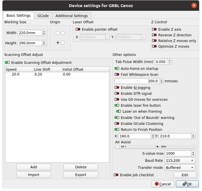Select the Basic Settings tab
Image resolution: width=202 pixels, height=191 pixels.
[19, 15]
